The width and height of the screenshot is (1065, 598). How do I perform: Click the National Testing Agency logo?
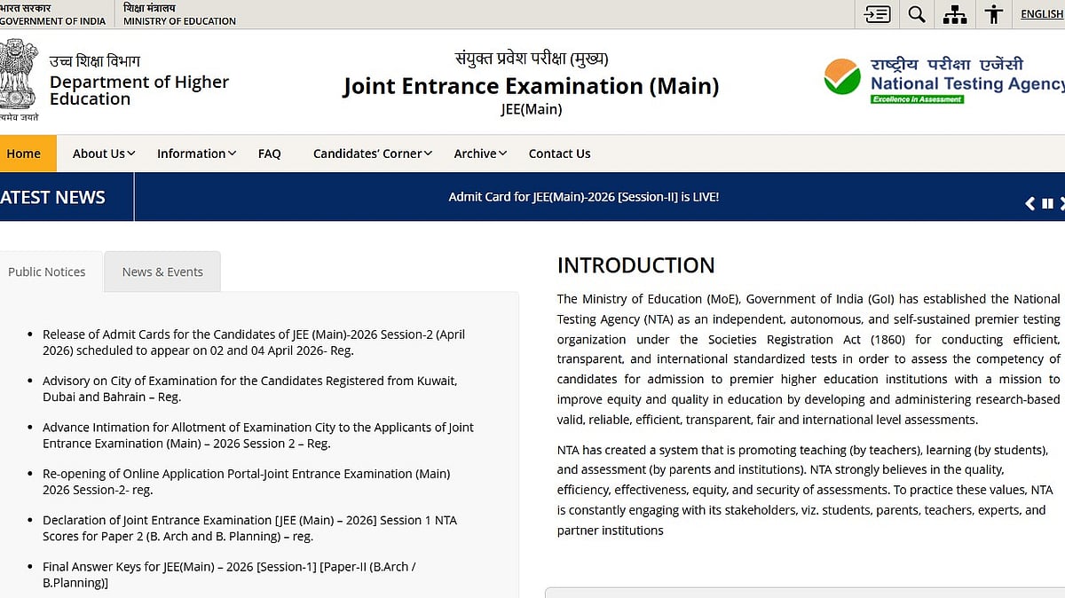click(x=943, y=80)
